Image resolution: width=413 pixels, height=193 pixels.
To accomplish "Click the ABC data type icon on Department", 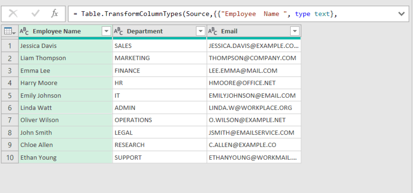I will click(x=118, y=31).
